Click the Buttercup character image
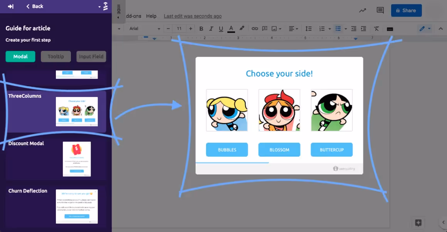The width and height of the screenshot is (447, 232). coord(331,110)
